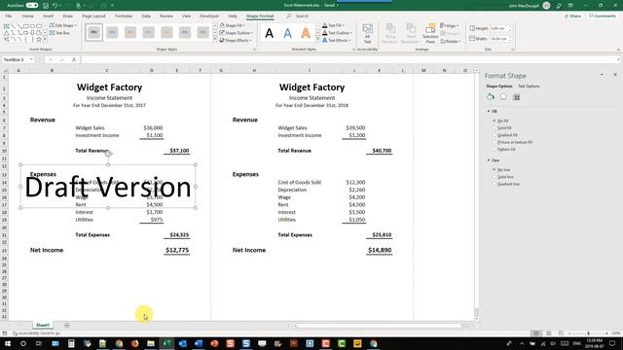Switch to the Developer tab
Viewport: 623px width, 350px height.
click(209, 16)
